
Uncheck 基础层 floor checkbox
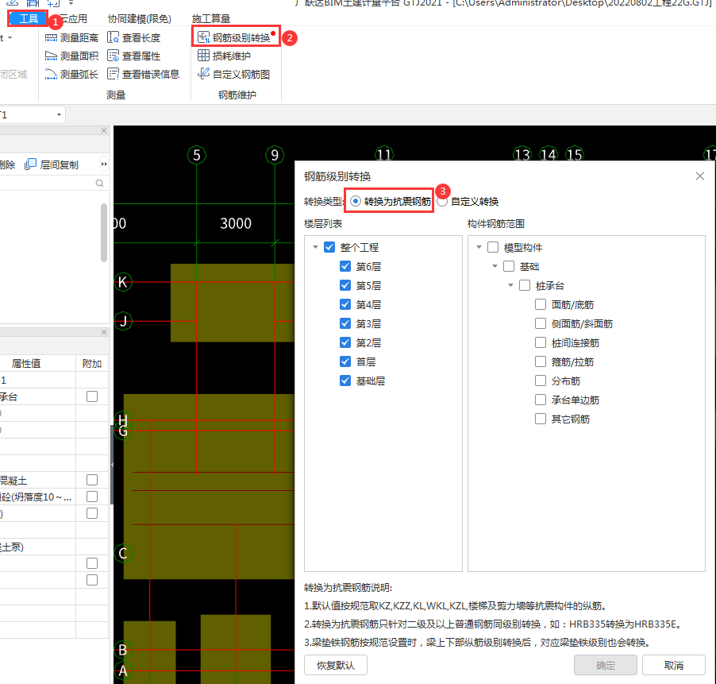pos(345,381)
